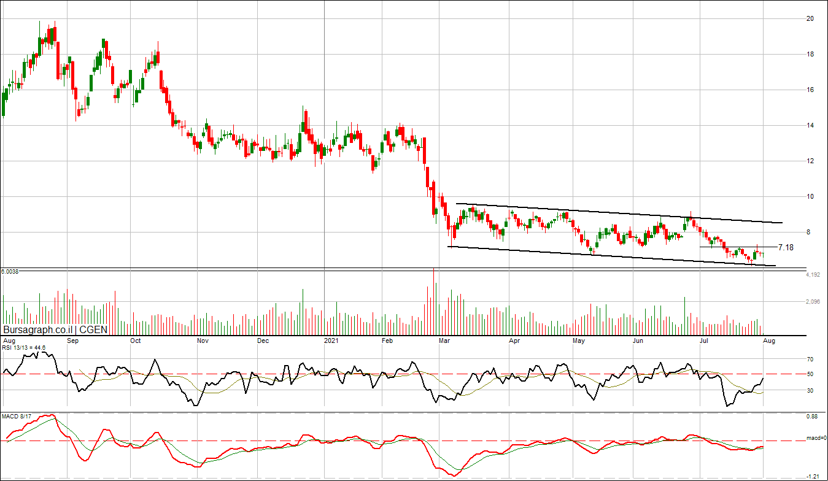Click the 6.0038 label above volume panel
Image resolution: width=828 pixels, height=481 pixels.
tap(10, 271)
